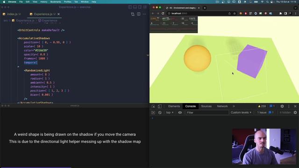Screen dimensions: 299x168
Task: Click the OrbitControls makeDefault line
Action: coord(41,30)
